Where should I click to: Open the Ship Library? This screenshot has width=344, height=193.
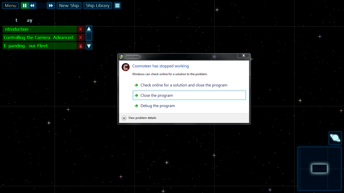(97, 5)
